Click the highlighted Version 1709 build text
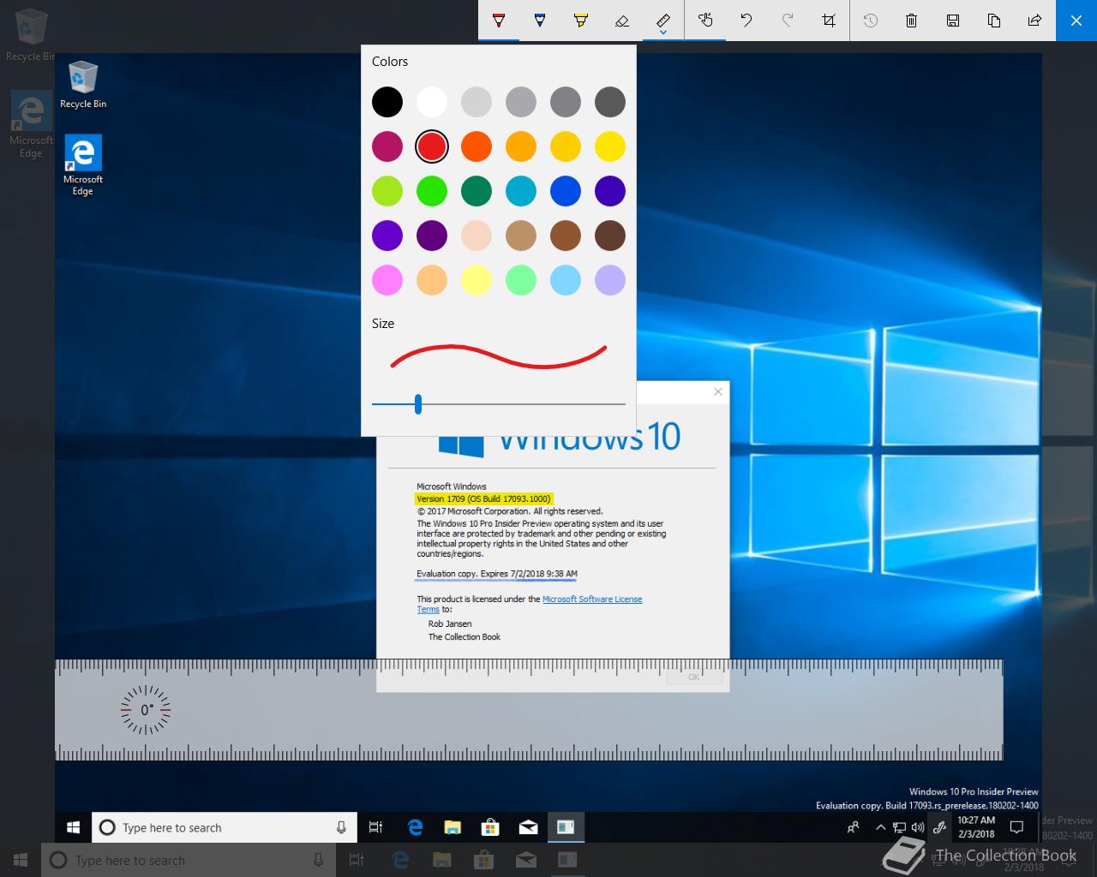1097x877 pixels. 483,498
